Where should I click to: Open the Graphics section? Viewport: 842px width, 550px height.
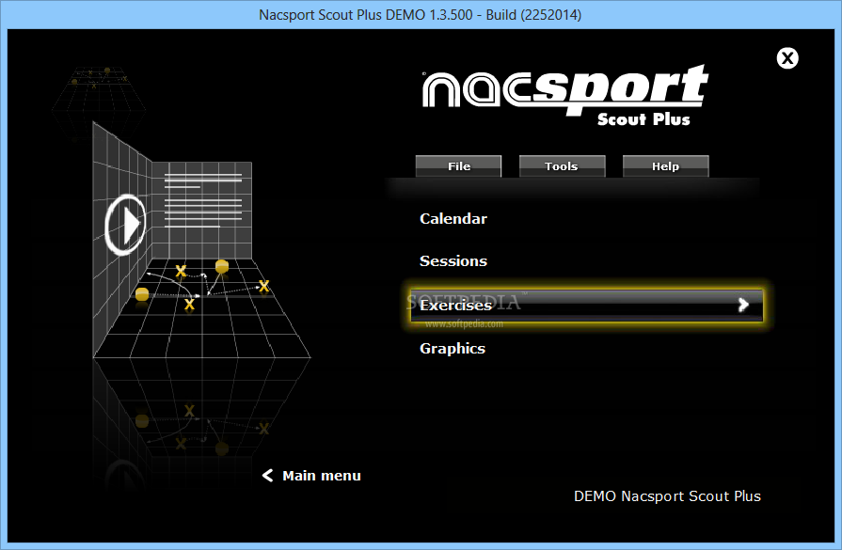453,349
